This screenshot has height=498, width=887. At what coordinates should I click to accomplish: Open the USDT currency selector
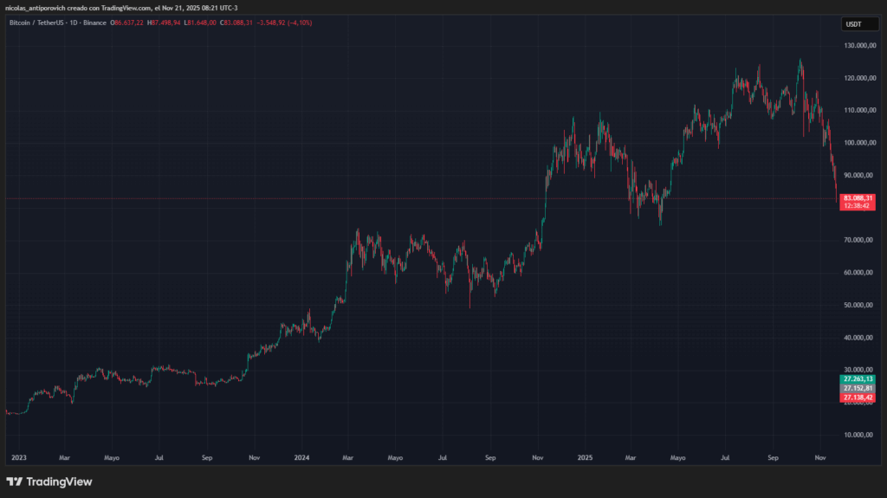(x=853, y=24)
